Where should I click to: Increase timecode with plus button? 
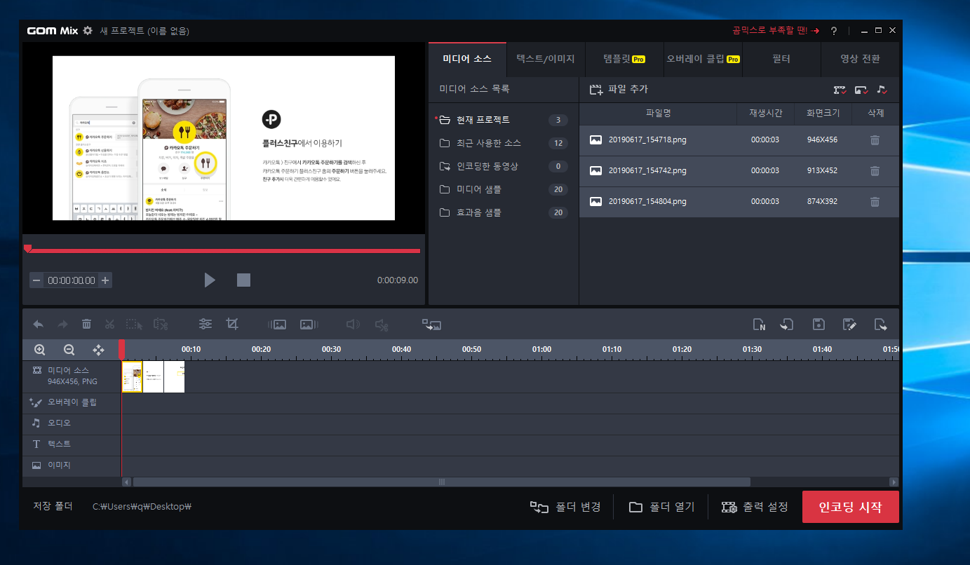tap(105, 280)
